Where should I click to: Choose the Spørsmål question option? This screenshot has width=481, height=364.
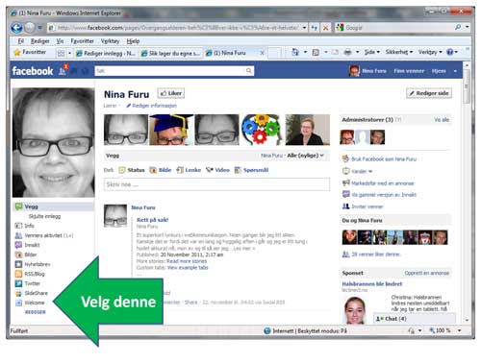[x=251, y=170]
